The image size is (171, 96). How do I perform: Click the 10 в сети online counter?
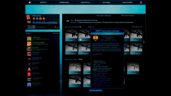[56, 33]
